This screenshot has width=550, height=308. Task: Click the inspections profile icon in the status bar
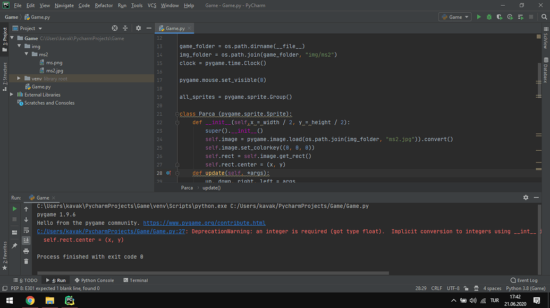(x=476, y=288)
